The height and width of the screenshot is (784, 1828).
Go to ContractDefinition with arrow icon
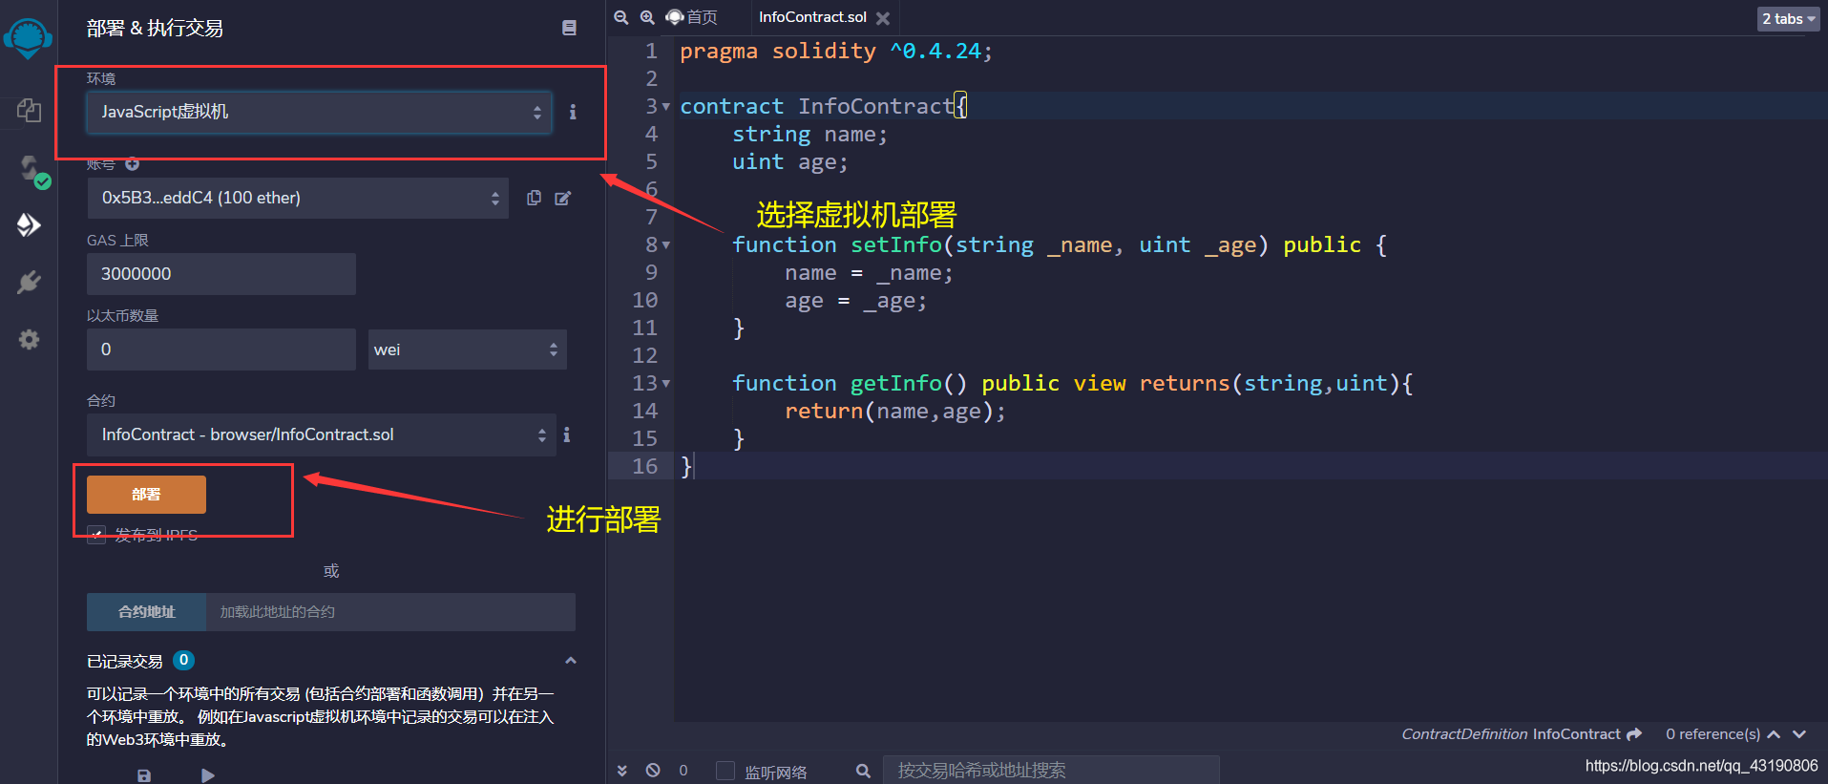pos(1634,733)
